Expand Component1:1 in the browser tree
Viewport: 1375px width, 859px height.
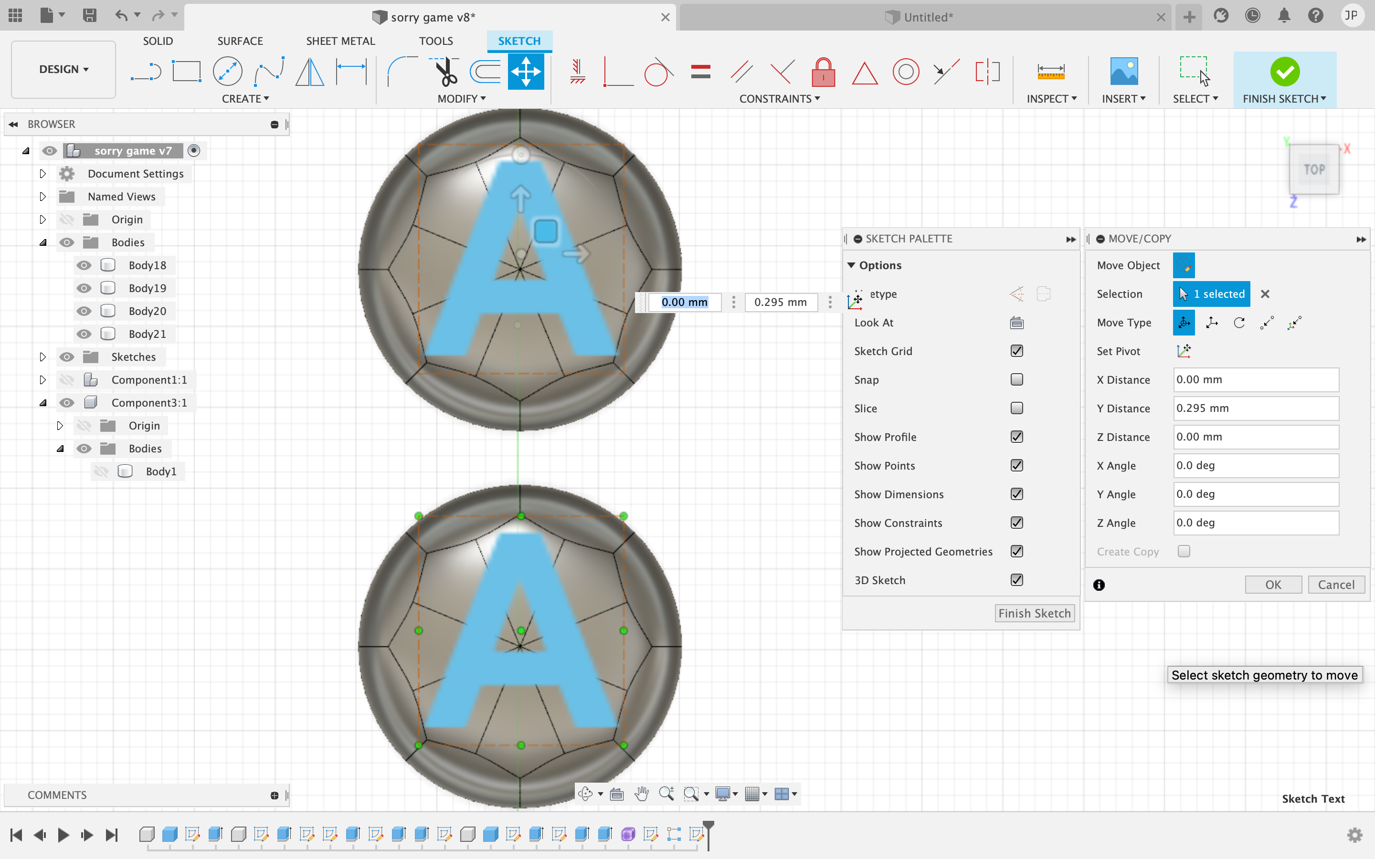pos(42,379)
